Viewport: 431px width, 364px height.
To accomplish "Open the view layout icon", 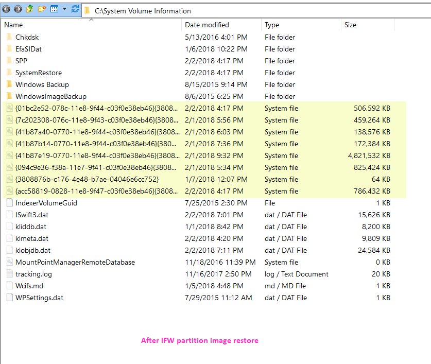I will tap(55, 9).
